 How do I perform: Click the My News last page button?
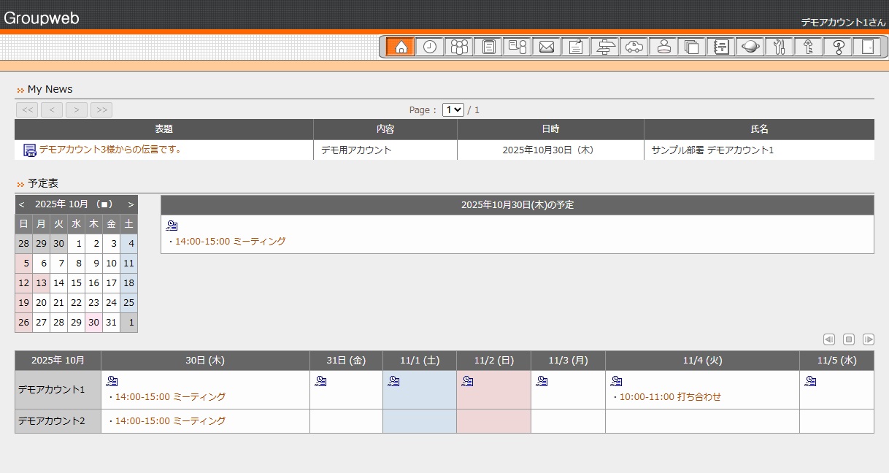[101, 110]
